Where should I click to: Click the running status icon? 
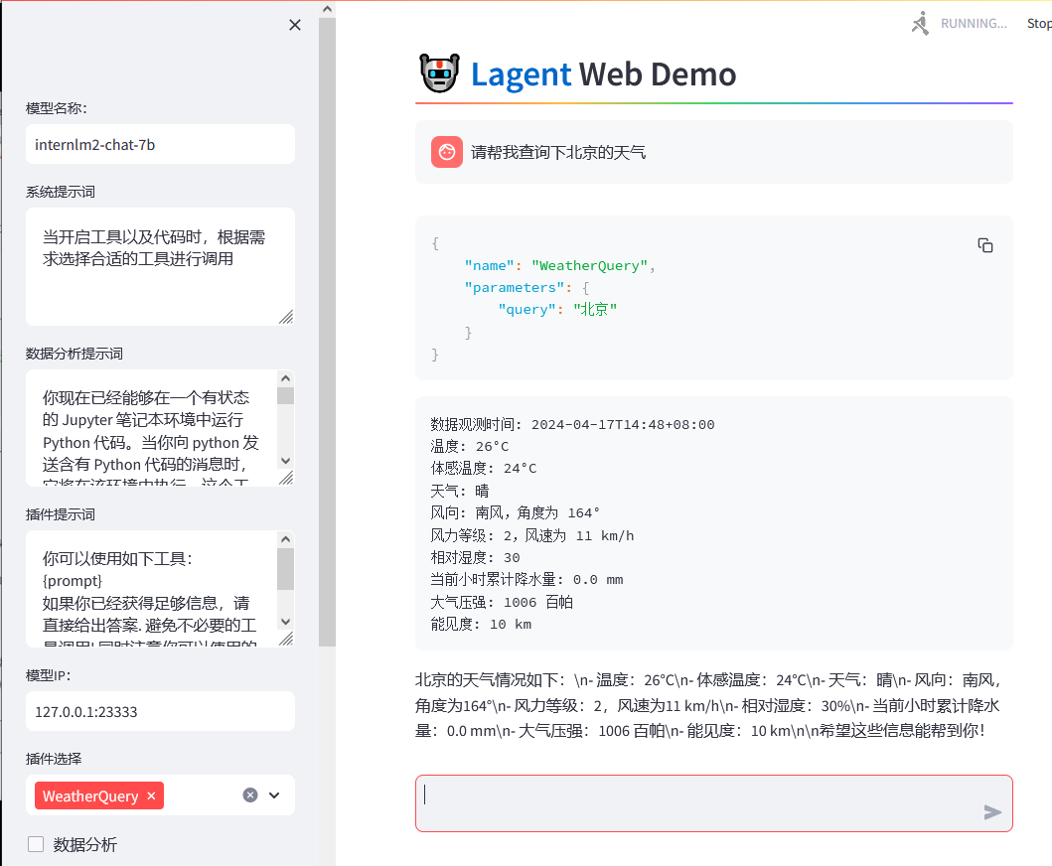tap(921, 24)
